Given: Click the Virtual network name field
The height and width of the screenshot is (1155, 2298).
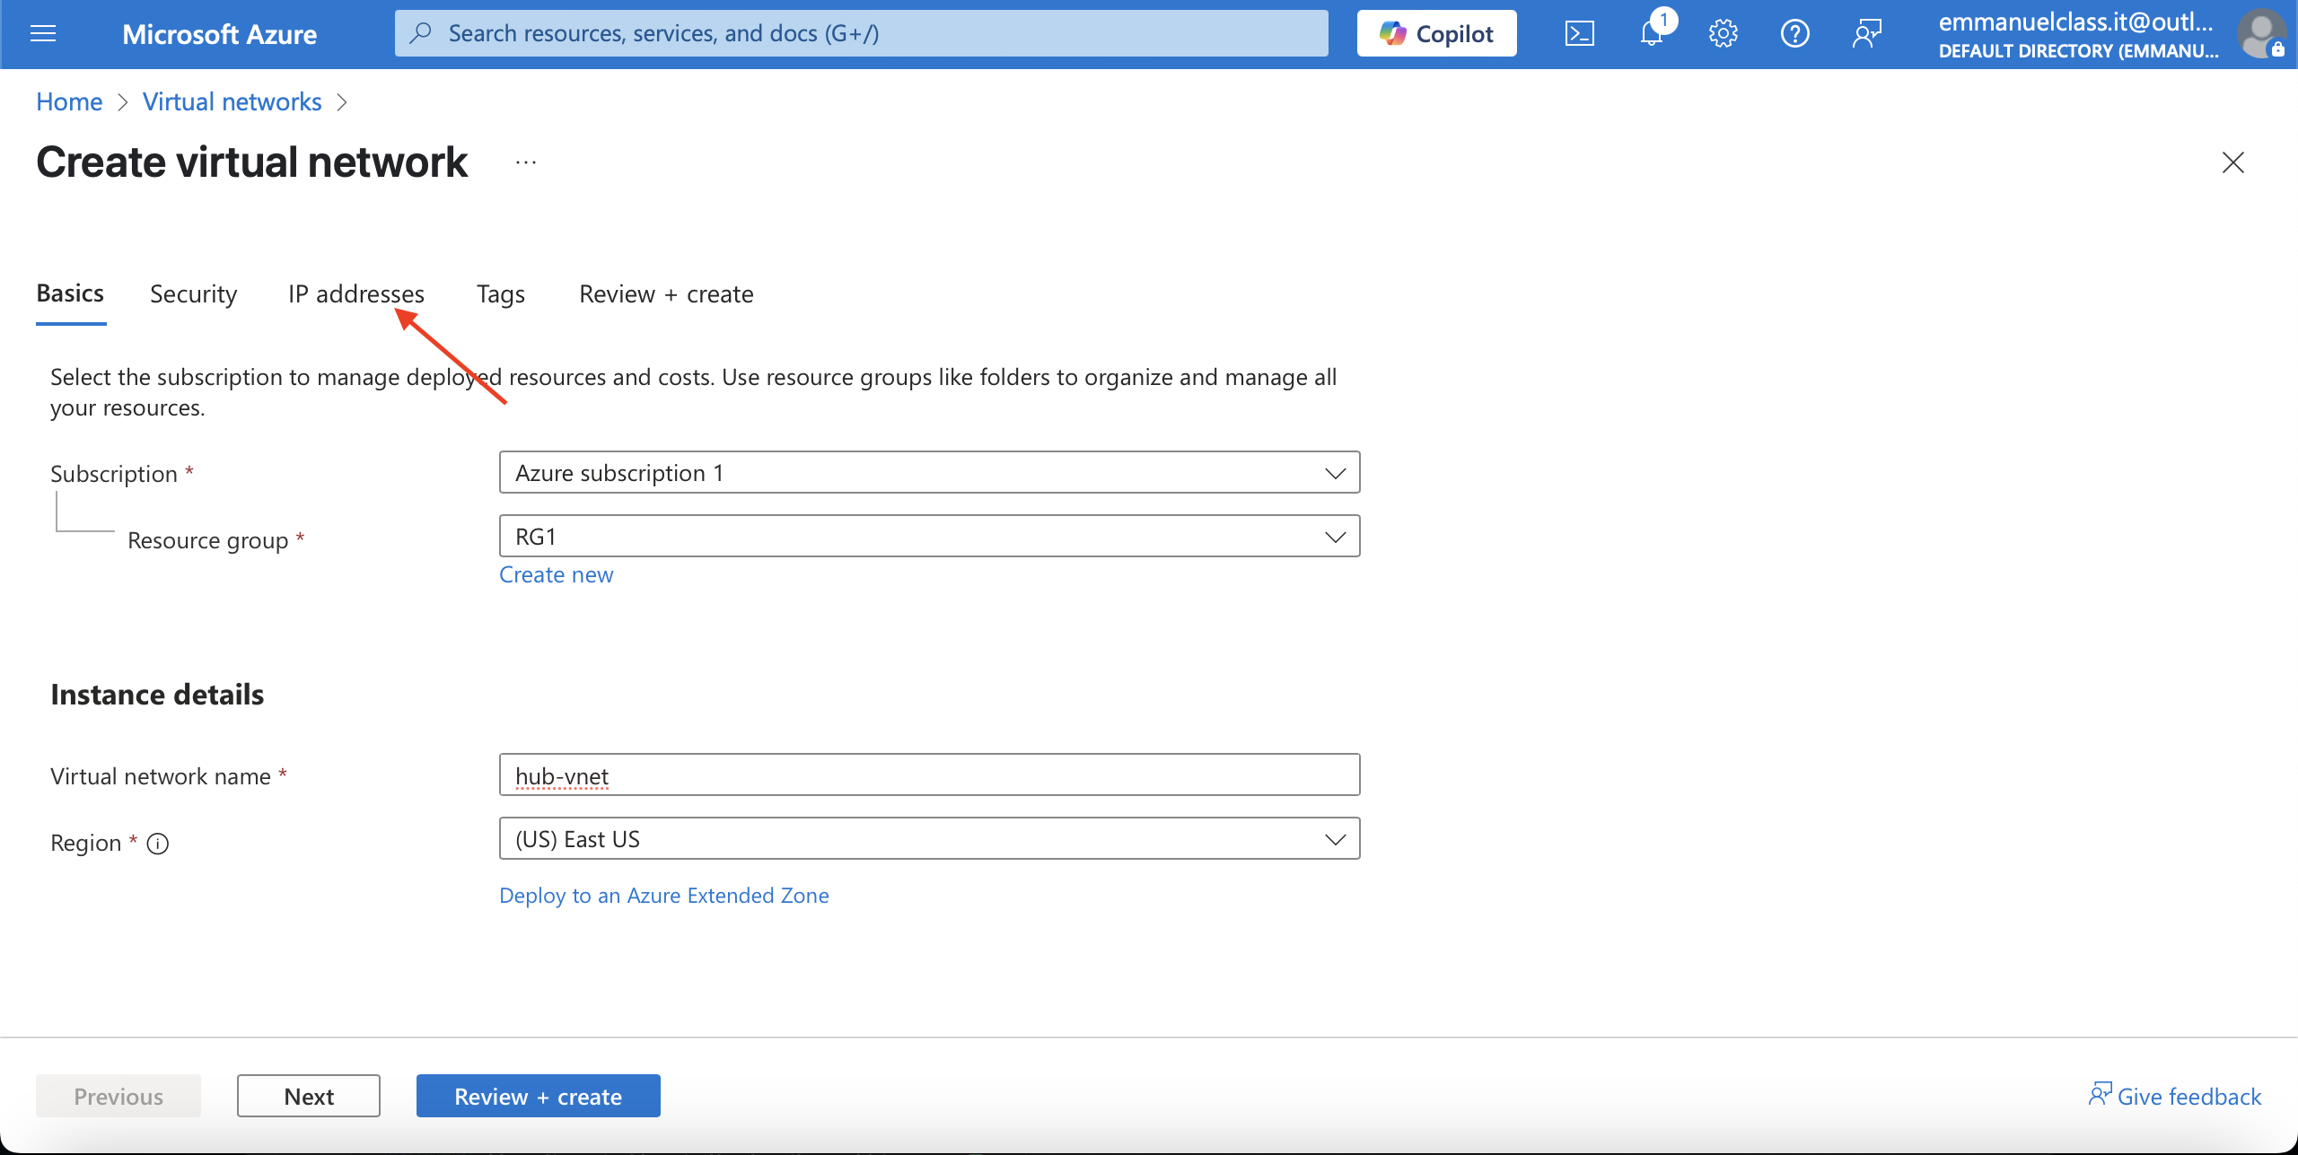Looking at the screenshot, I should pos(930,775).
